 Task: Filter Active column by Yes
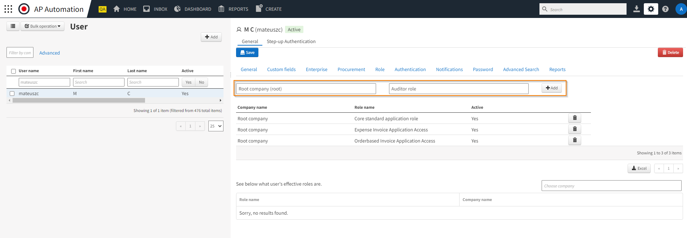(x=188, y=82)
